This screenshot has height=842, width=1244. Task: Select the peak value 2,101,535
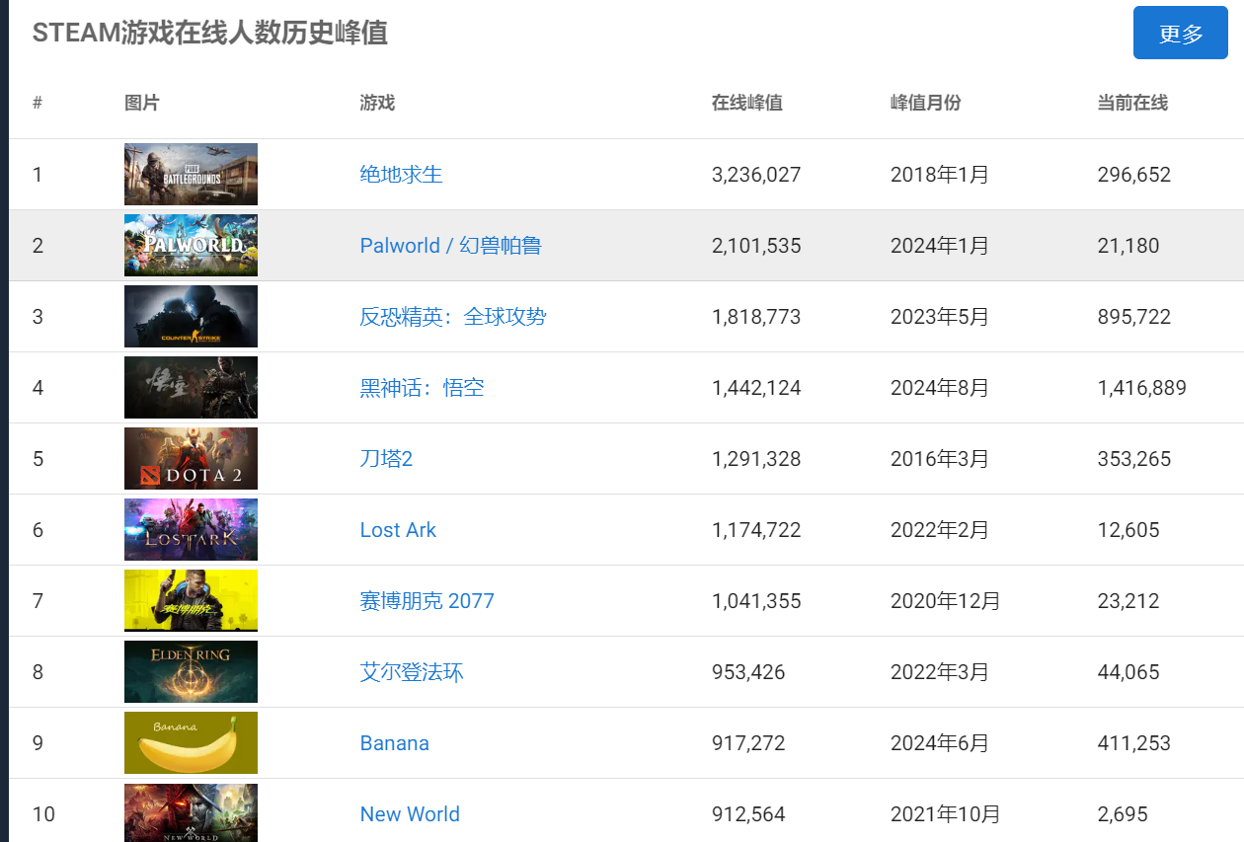(x=756, y=246)
